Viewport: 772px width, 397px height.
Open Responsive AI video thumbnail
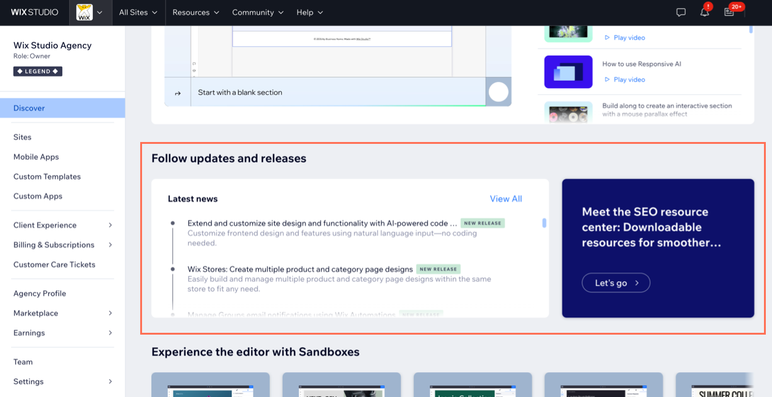click(x=568, y=72)
